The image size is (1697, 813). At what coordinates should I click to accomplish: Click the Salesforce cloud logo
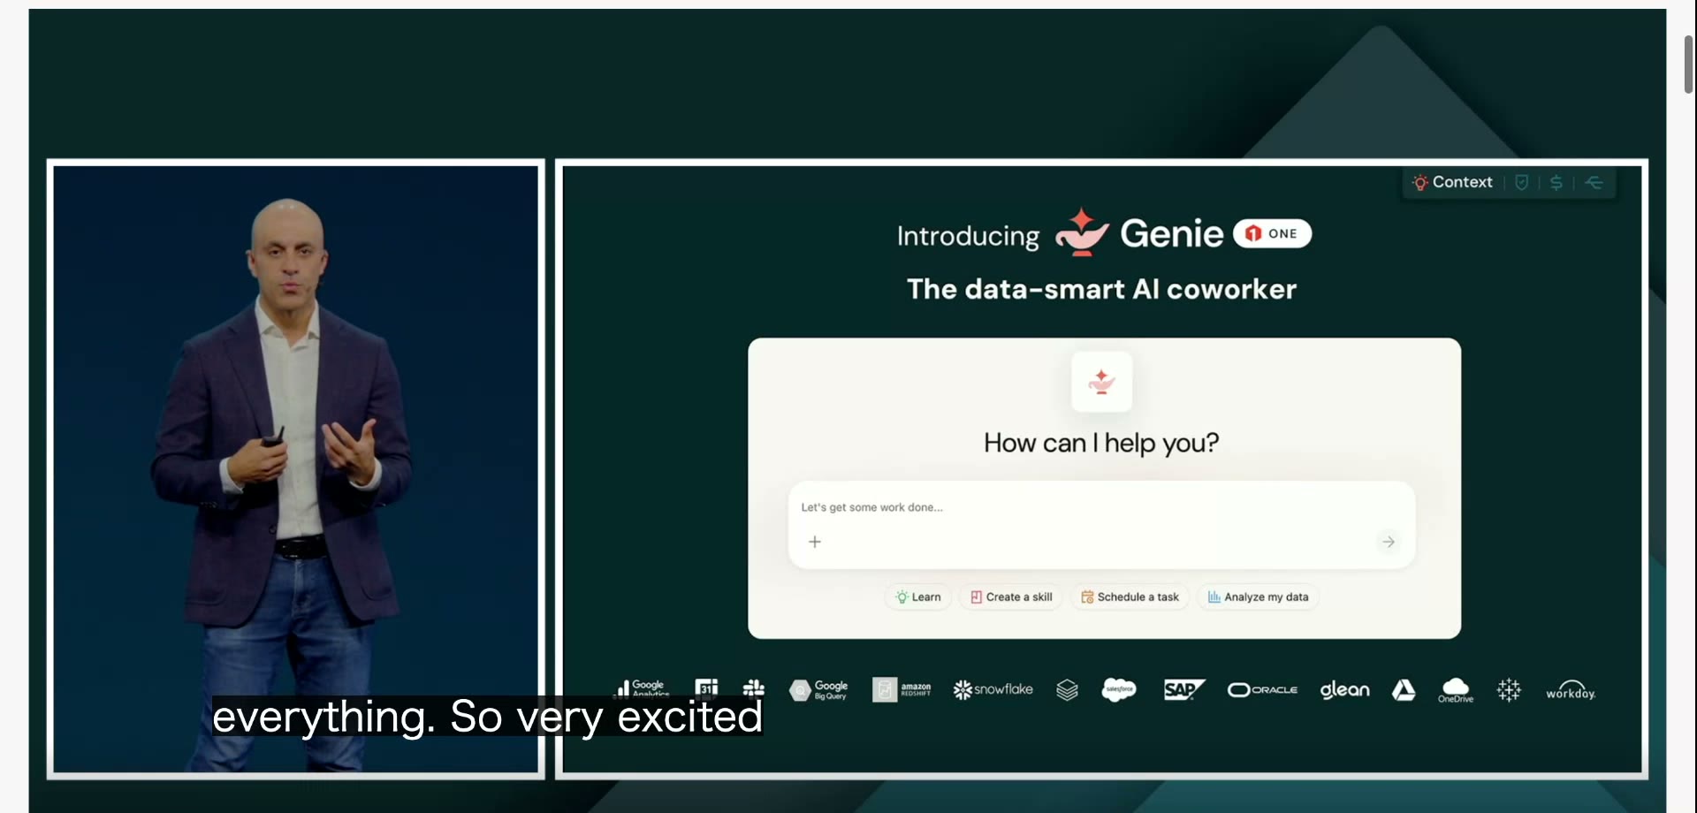pyautogui.click(x=1119, y=689)
